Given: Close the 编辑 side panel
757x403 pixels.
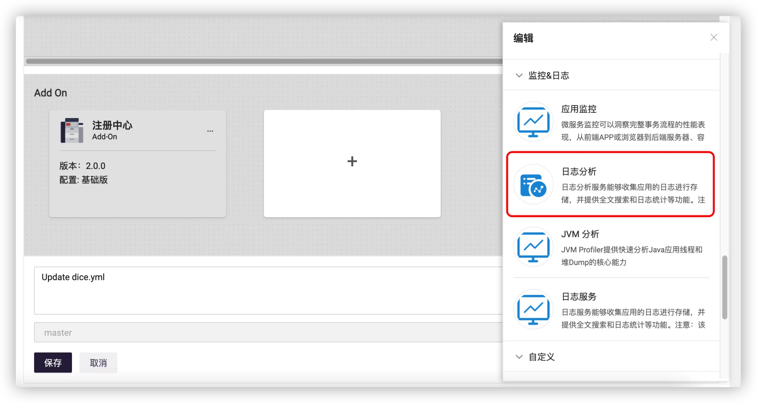Looking at the screenshot, I should (714, 37).
